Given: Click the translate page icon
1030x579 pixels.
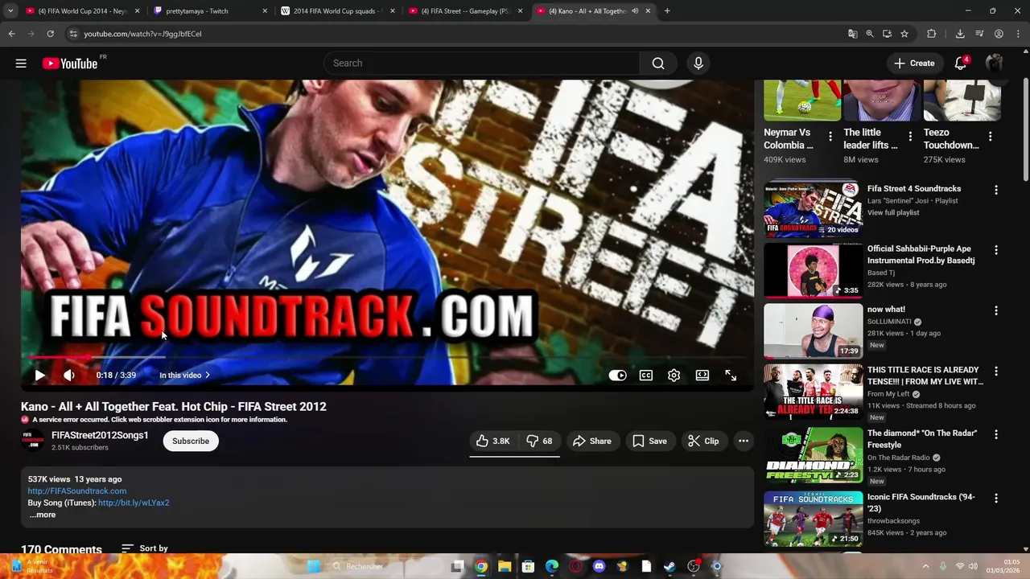Looking at the screenshot, I should pos(852,34).
